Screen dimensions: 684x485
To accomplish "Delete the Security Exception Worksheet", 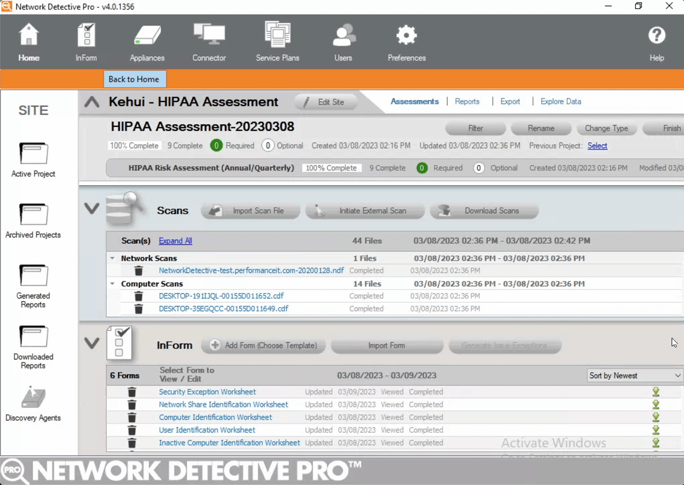I will [x=132, y=392].
